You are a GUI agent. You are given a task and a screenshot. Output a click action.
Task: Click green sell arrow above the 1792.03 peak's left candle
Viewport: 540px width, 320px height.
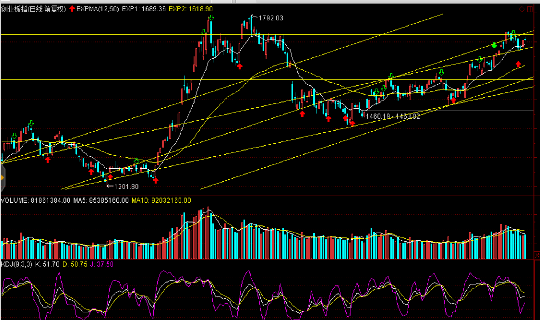211,18
